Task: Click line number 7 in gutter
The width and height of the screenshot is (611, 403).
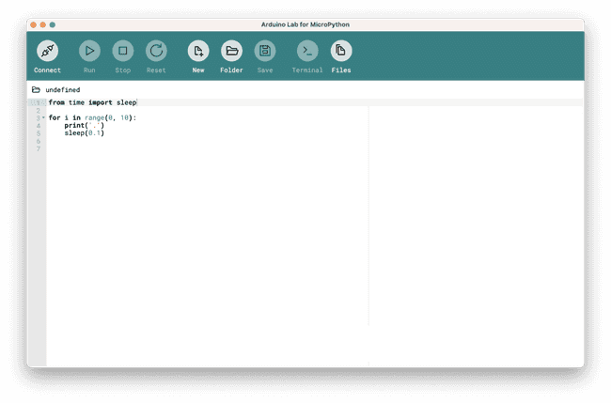Action: click(x=38, y=148)
